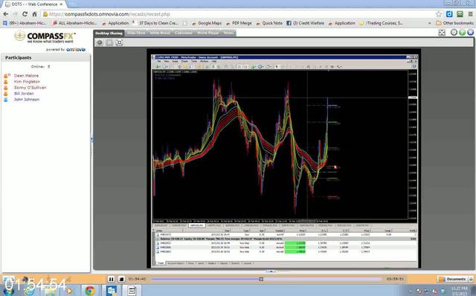Viewport: 476px width, 296px height.
Task: Open the PDF Merge bookmark
Action: point(239,23)
